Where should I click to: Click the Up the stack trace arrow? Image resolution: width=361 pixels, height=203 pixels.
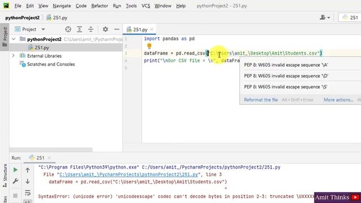coord(28,170)
